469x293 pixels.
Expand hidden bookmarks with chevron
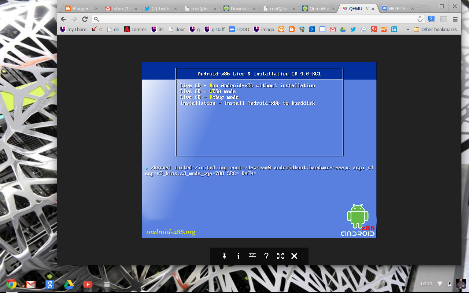(x=408, y=29)
